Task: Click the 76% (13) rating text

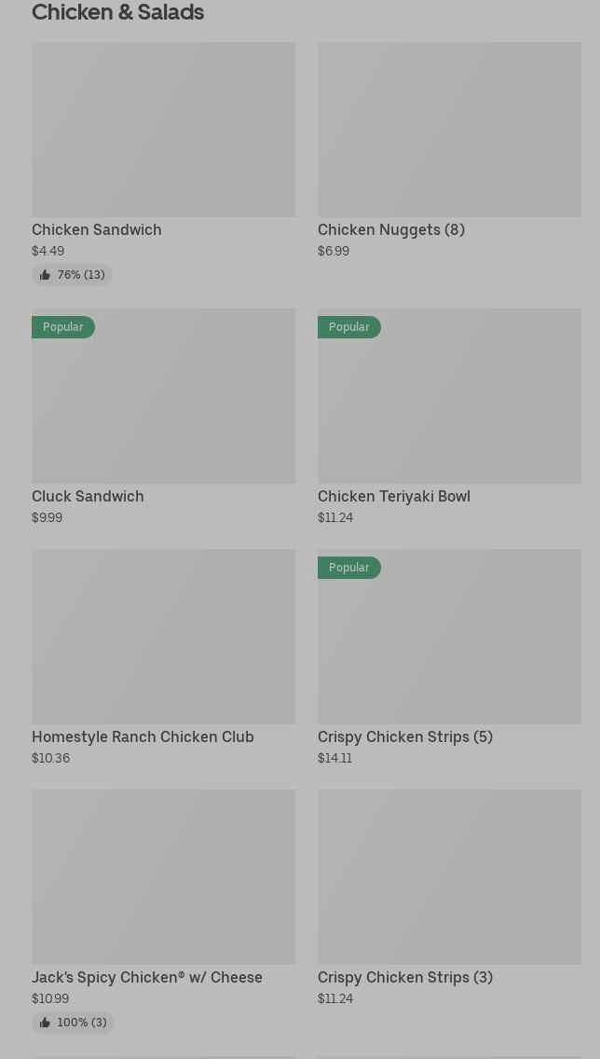Action: pos(81,275)
